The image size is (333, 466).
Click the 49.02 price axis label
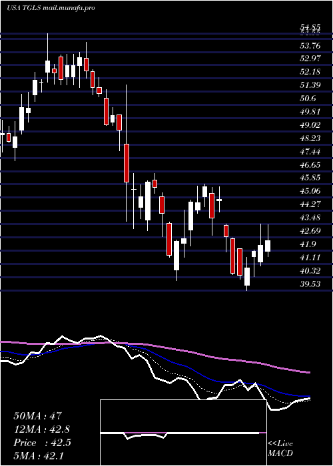[310, 125]
